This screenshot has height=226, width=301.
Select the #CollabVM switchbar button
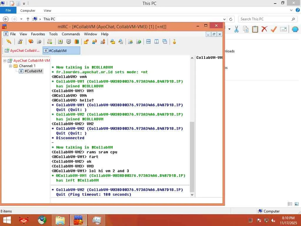tap(61, 51)
